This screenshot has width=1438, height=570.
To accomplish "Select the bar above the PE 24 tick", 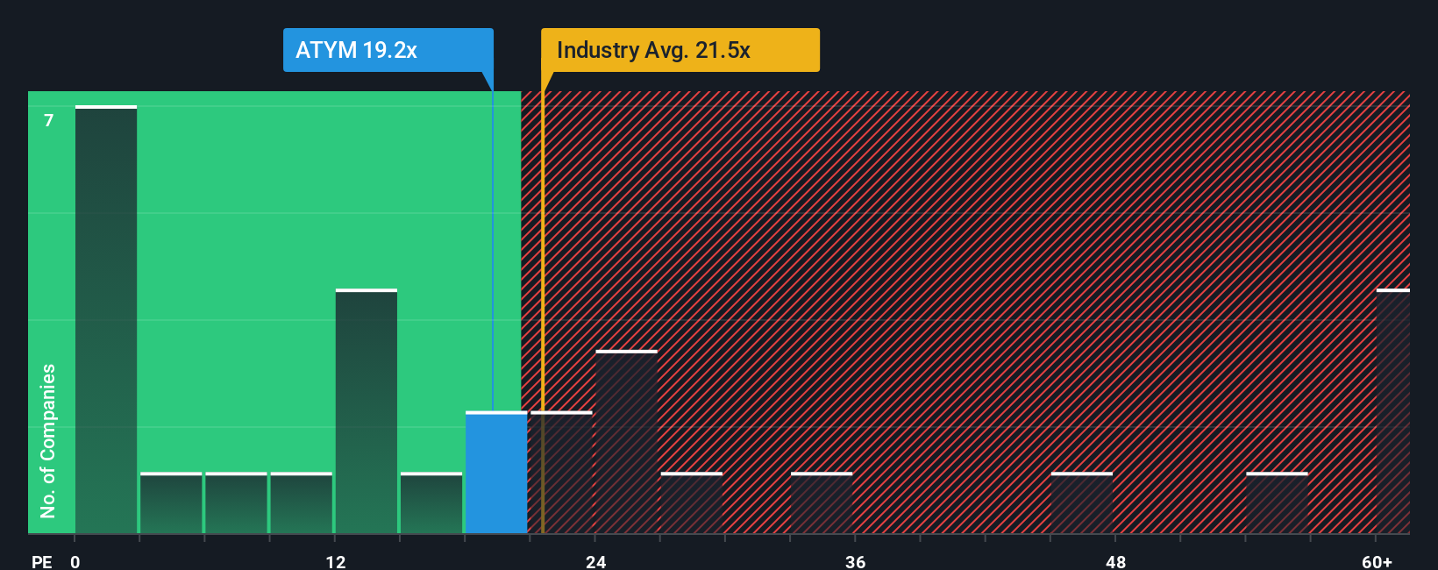I will (x=626, y=441).
